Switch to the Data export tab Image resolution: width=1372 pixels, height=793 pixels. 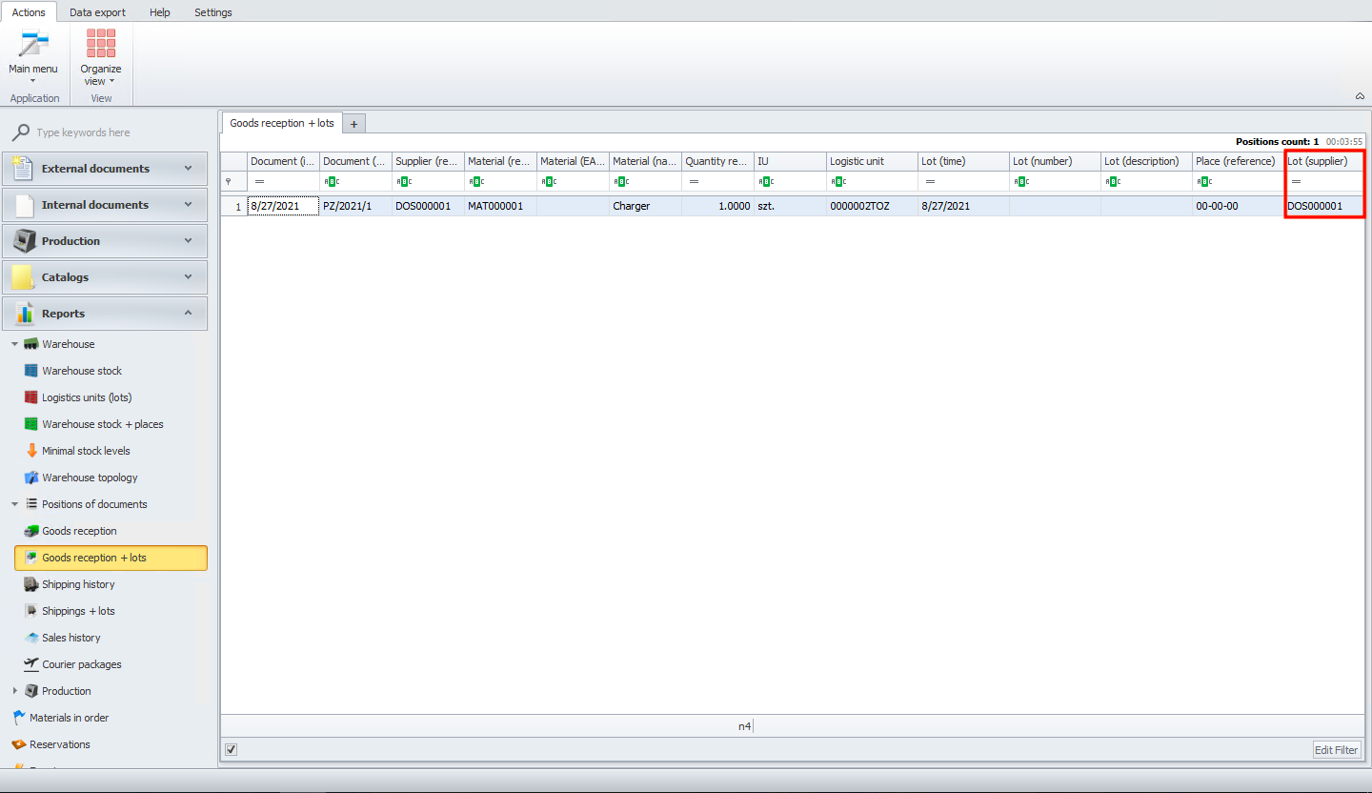(97, 12)
